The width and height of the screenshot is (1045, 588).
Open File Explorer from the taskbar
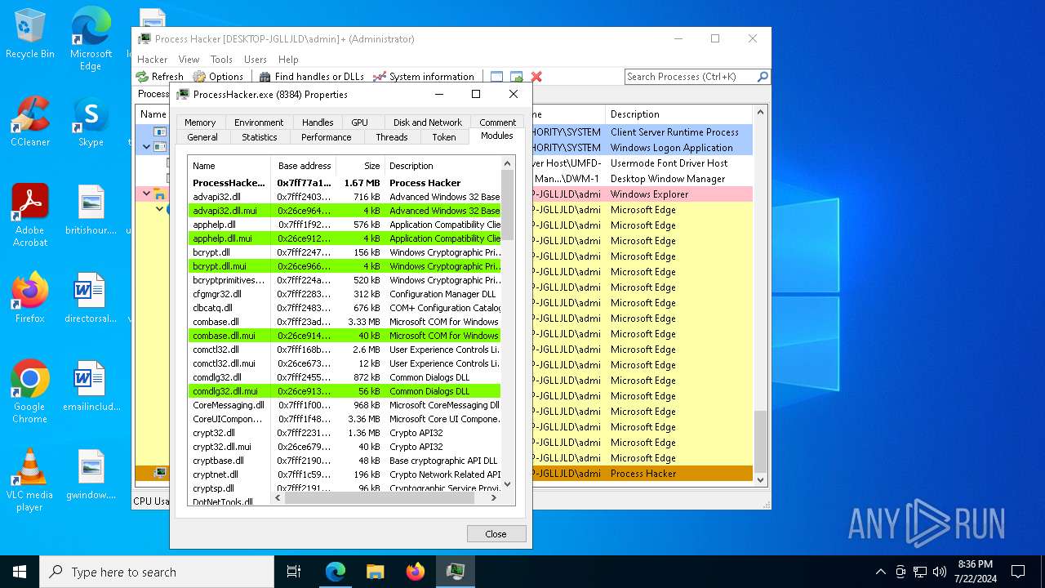click(x=375, y=572)
